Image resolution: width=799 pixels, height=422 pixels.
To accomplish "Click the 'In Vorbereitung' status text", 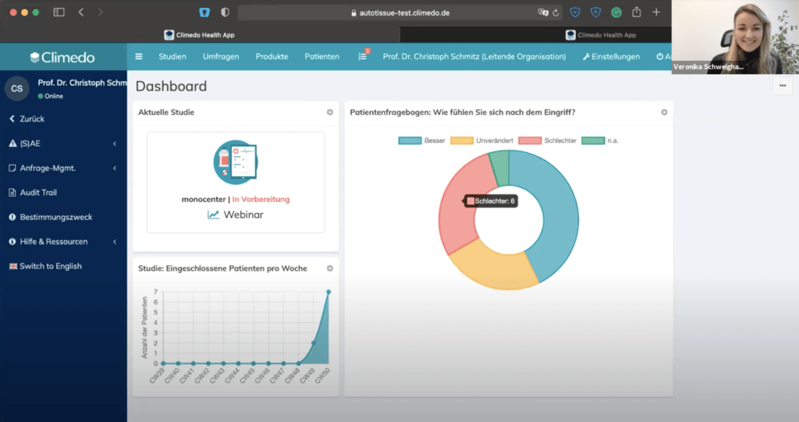I will click(261, 199).
